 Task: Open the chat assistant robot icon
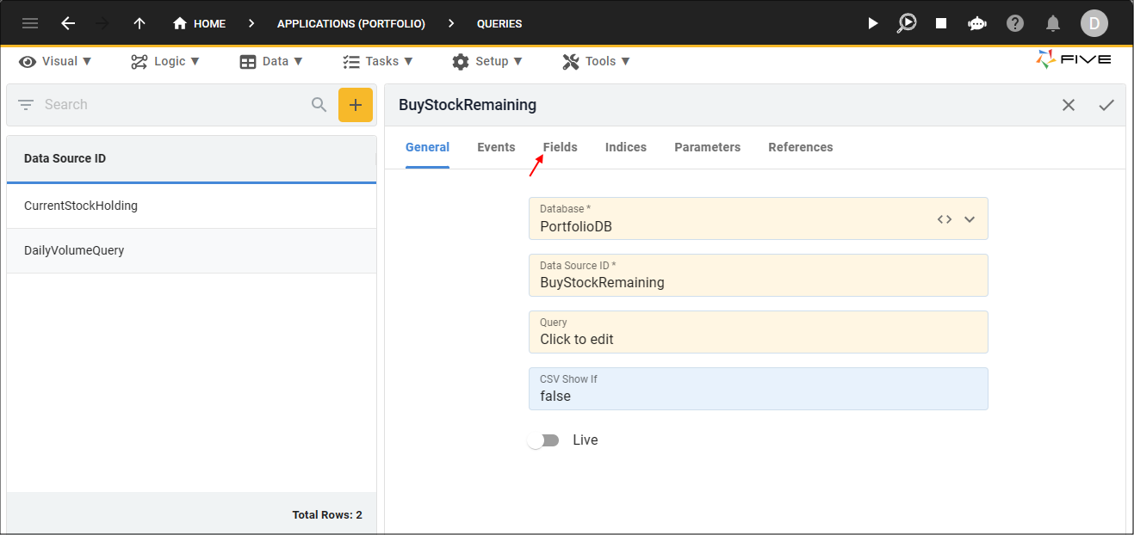tap(977, 23)
